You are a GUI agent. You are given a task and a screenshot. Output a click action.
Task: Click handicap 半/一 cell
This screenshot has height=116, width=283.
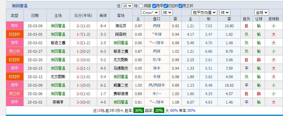click(157, 94)
